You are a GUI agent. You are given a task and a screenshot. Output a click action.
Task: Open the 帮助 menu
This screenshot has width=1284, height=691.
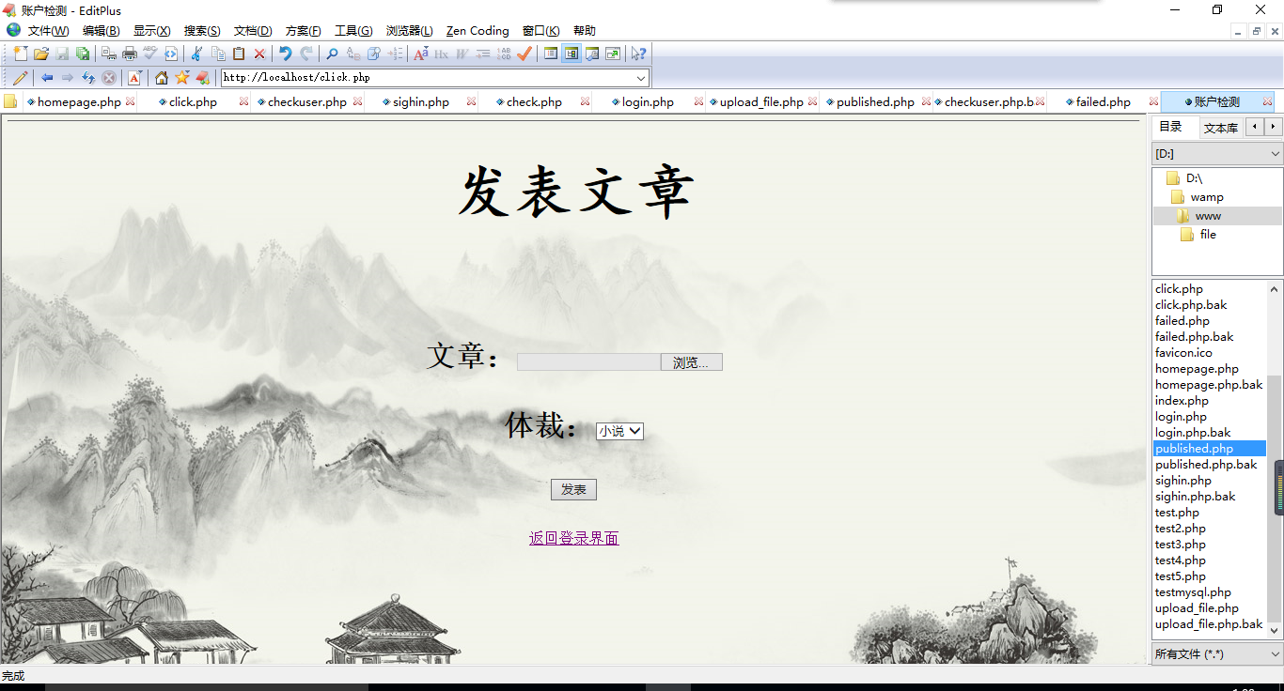(x=584, y=31)
